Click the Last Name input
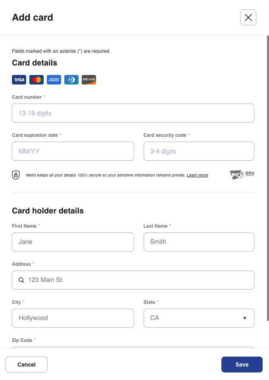Viewport: 269px width, 380px height. pos(199,242)
